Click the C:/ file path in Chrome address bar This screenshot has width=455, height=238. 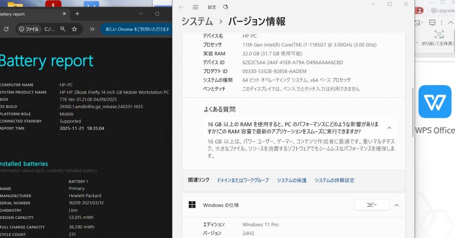coord(49,29)
